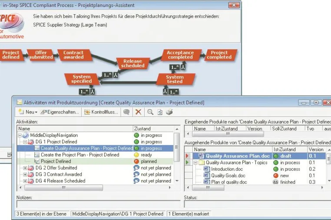Collapse the MiddleDisplayNavigation tree node
Screen dimensions: 331x220
tap(20, 136)
